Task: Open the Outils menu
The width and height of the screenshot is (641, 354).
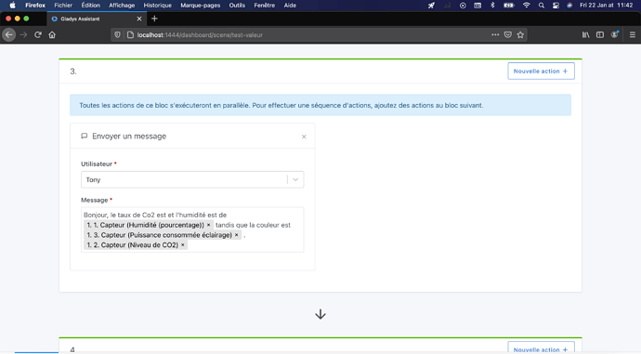Action: pyautogui.click(x=237, y=6)
